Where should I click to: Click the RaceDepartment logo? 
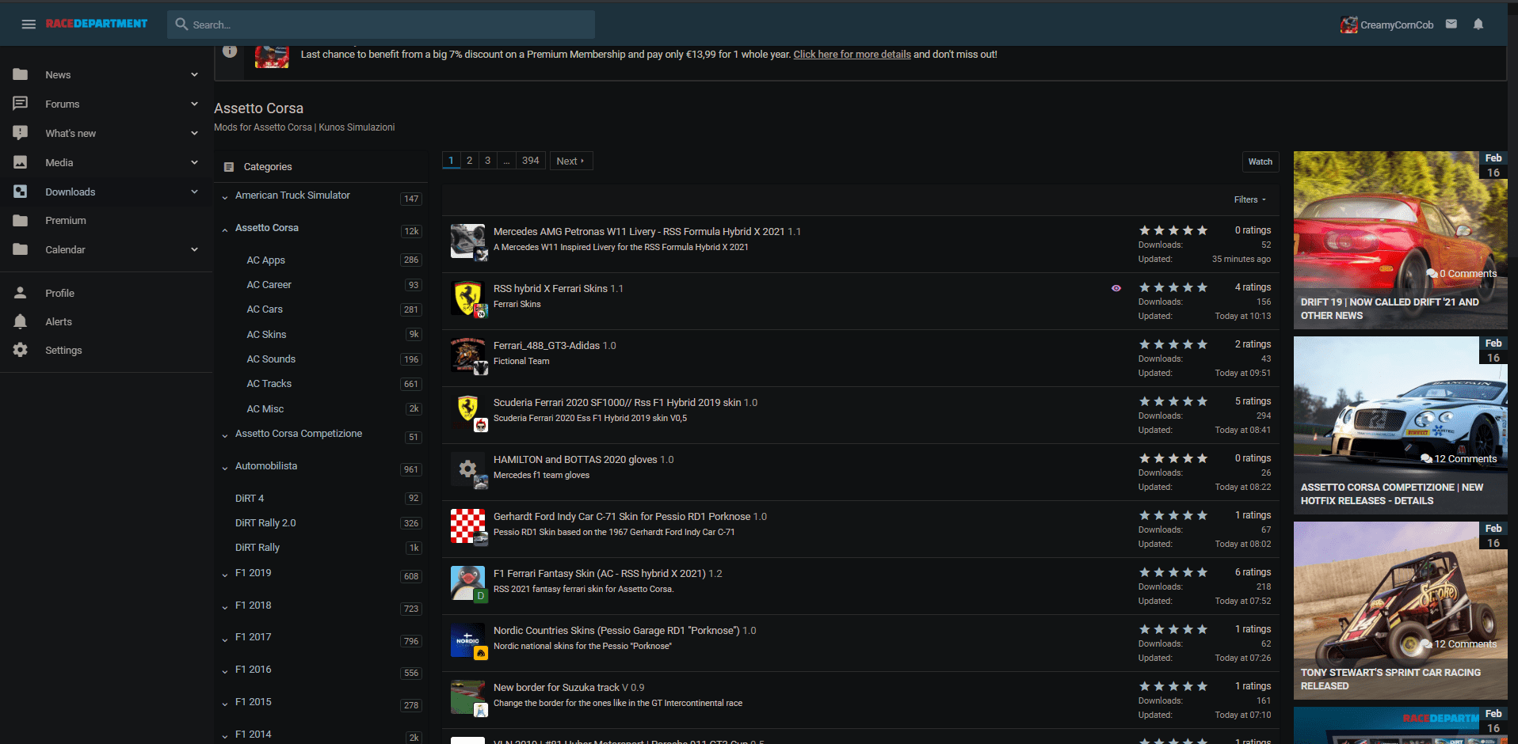97,24
